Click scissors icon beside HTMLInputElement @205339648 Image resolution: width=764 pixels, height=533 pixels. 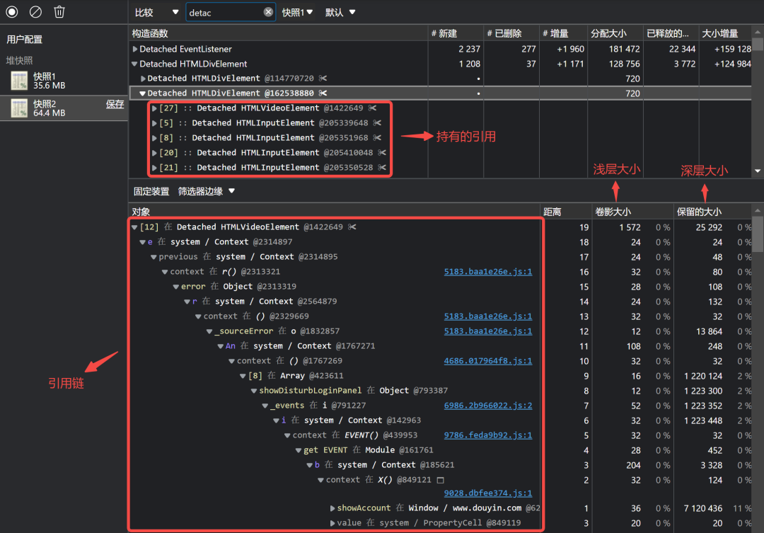click(x=377, y=123)
